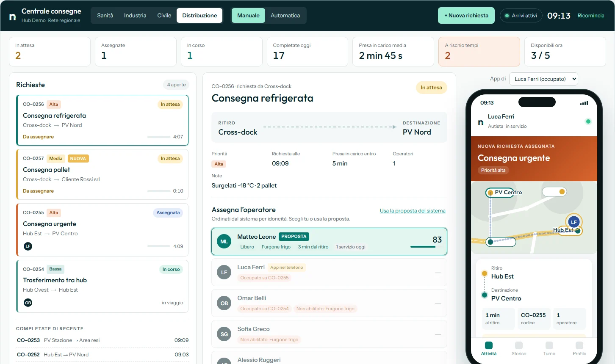Click completed row CO-0253 PV Stazione
615x364 pixels.
102,340
